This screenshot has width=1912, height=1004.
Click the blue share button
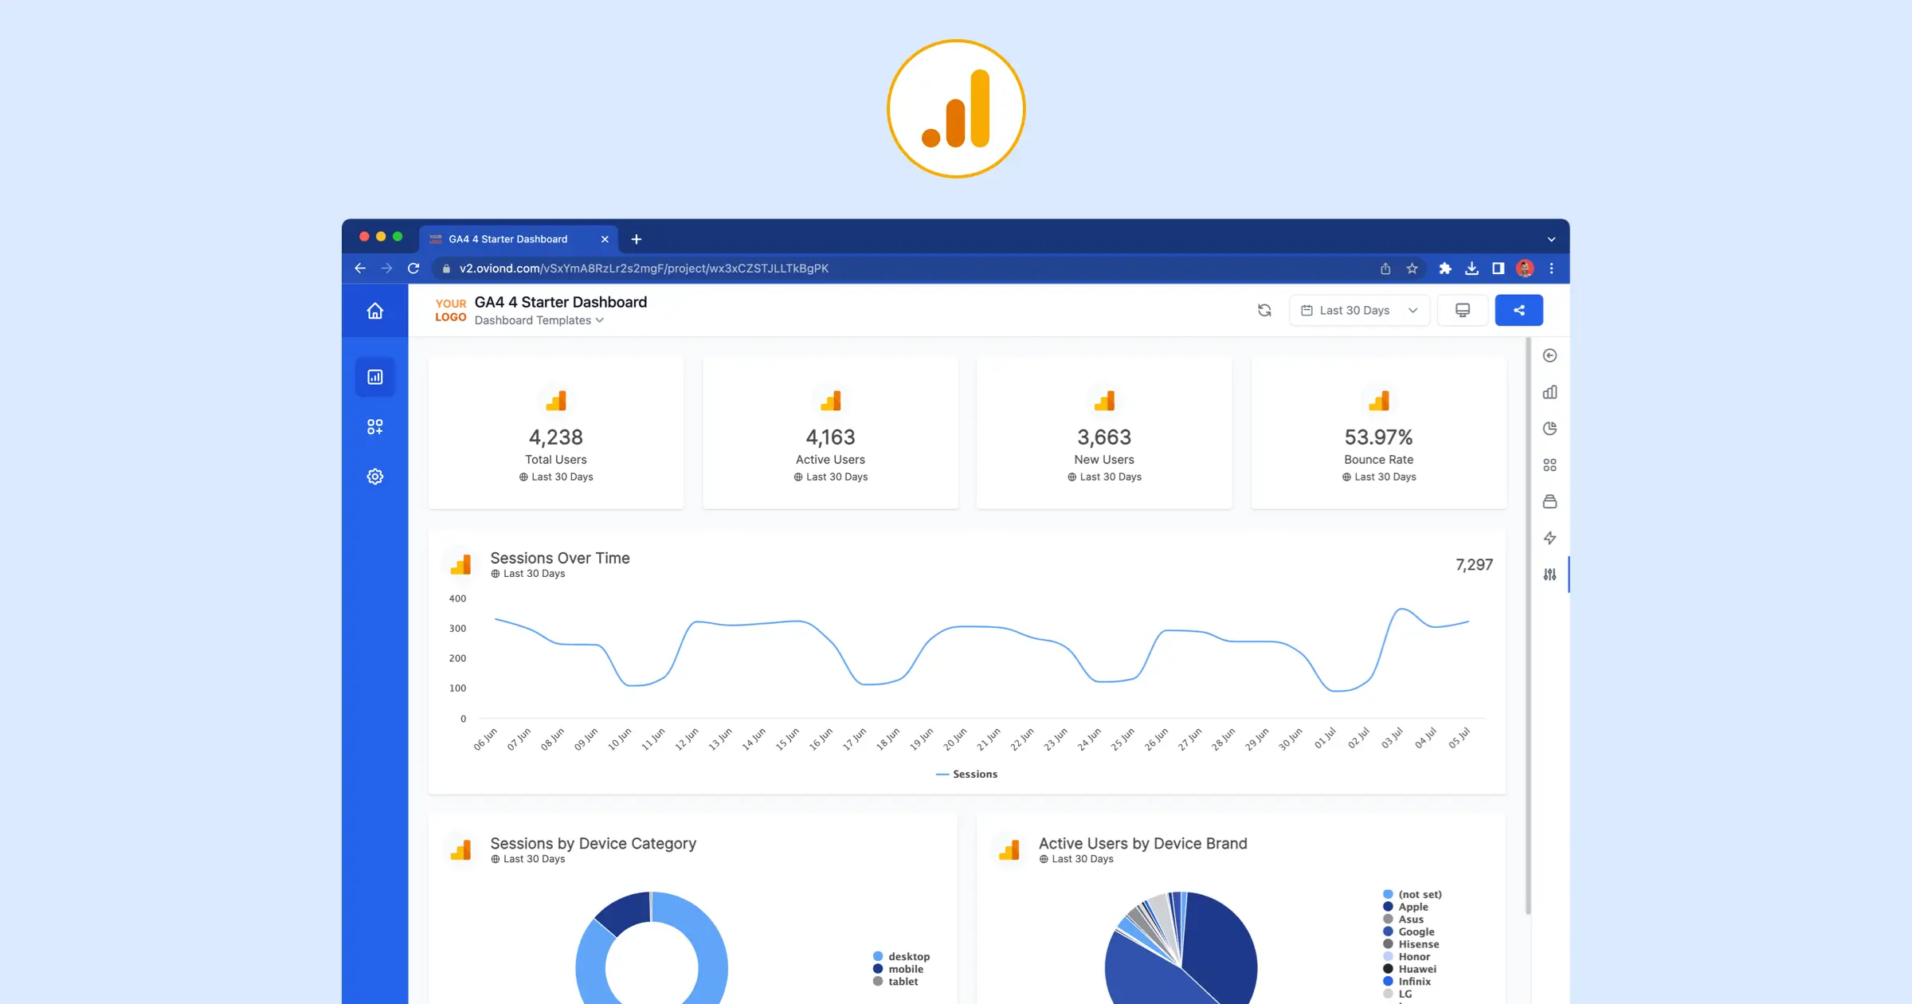click(1518, 311)
